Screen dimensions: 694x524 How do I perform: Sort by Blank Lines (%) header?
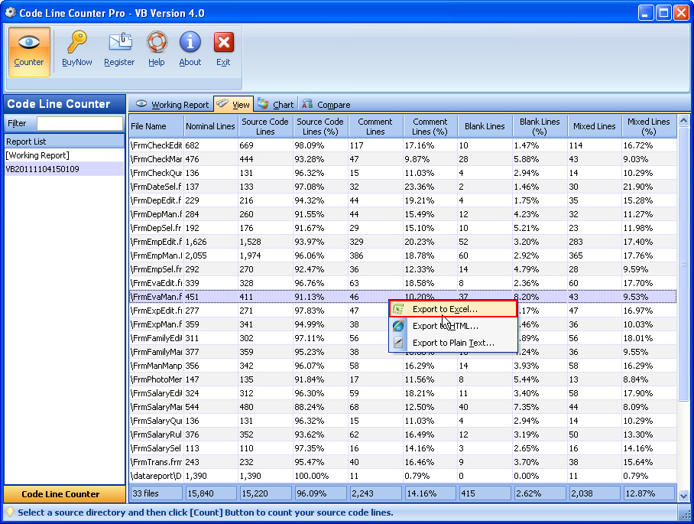[x=540, y=126]
